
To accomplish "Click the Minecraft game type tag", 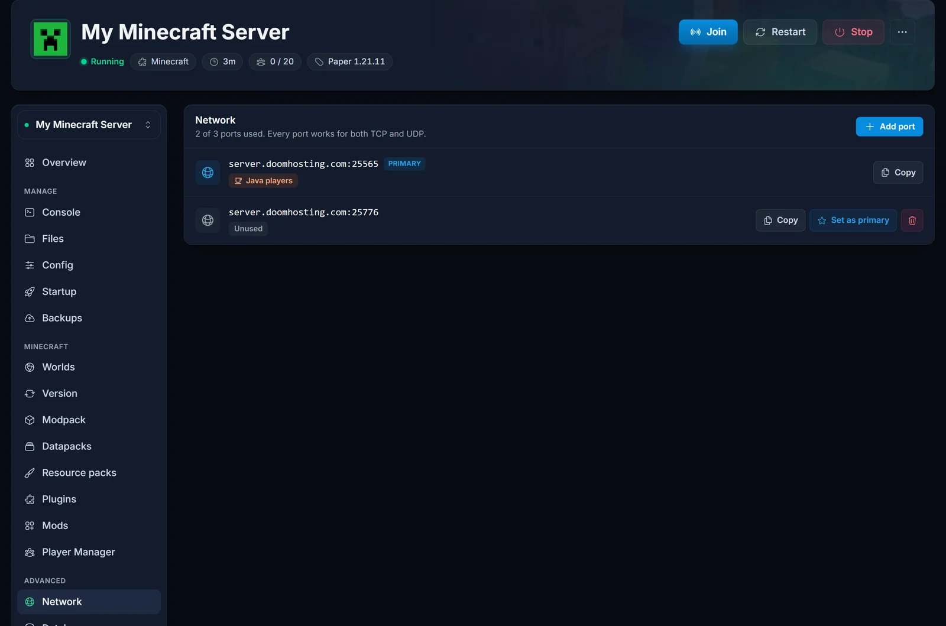I will coord(163,61).
